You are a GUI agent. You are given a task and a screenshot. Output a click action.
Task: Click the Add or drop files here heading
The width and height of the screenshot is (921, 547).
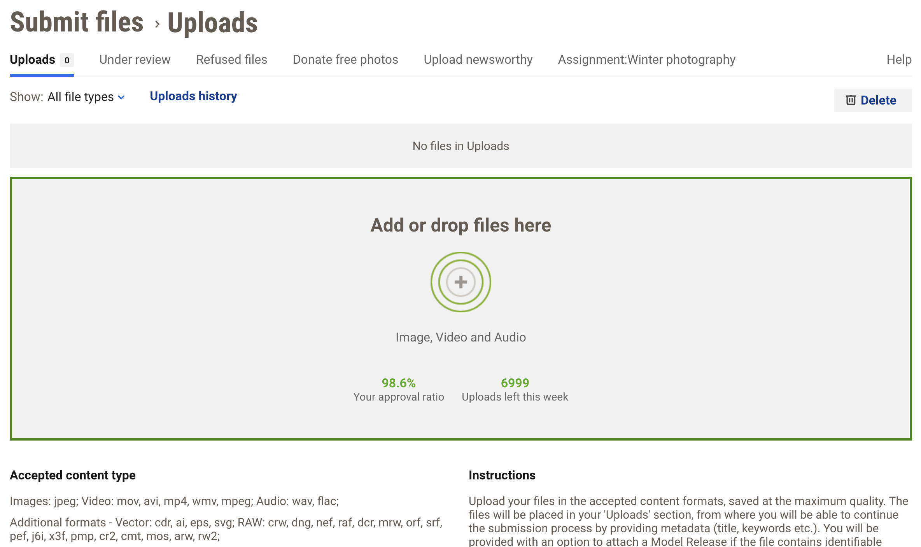point(460,225)
